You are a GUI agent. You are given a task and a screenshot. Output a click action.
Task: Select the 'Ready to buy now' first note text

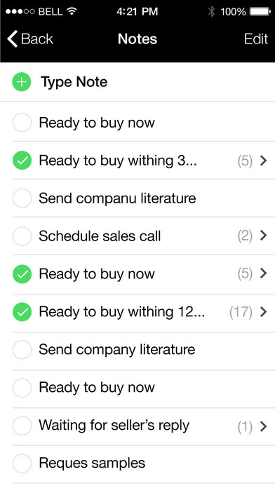97,123
